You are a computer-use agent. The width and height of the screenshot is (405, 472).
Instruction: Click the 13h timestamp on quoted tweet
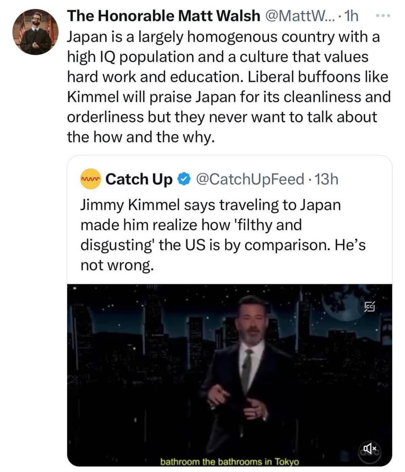click(325, 179)
